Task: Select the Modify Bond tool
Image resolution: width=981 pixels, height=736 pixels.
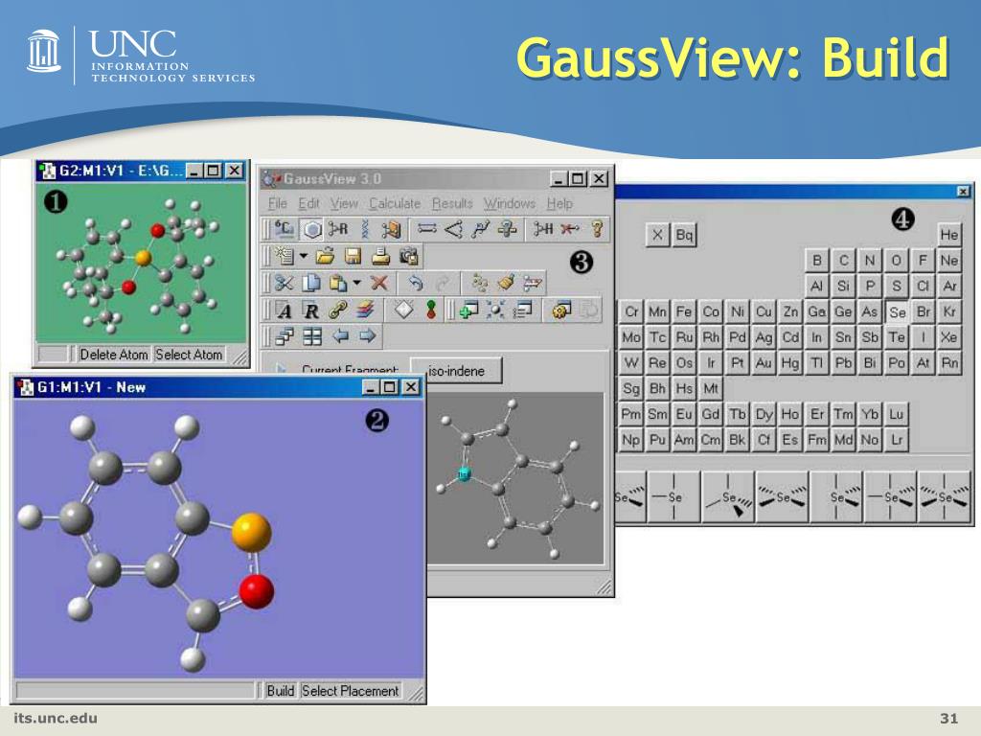Action: click(426, 229)
